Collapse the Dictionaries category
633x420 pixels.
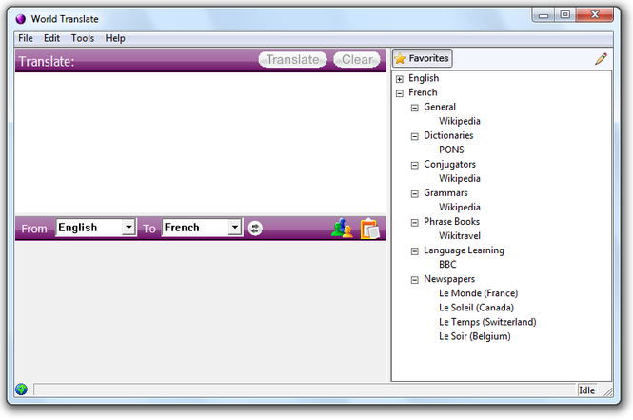[415, 136]
